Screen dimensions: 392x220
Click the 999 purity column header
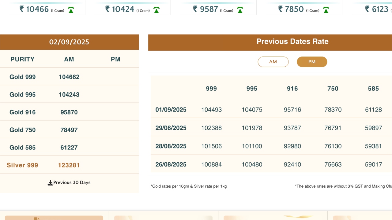click(x=211, y=89)
